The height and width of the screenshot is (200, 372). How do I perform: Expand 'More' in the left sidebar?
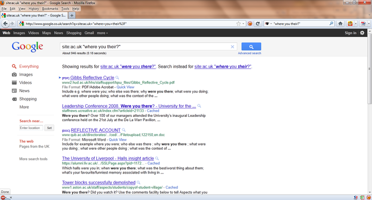click(x=24, y=107)
